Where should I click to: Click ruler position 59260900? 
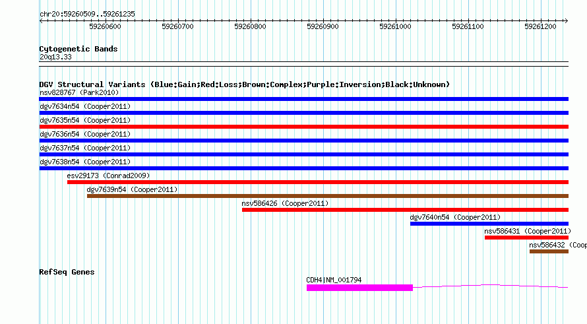tap(323, 26)
